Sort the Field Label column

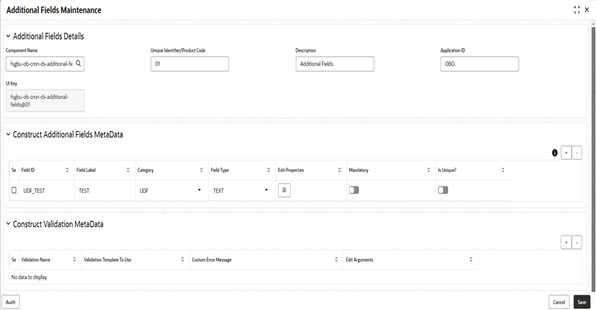pos(128,170)
